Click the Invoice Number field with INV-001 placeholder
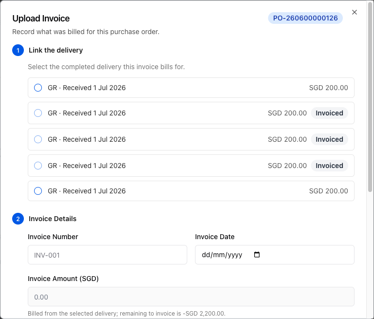 pos(107,255)
